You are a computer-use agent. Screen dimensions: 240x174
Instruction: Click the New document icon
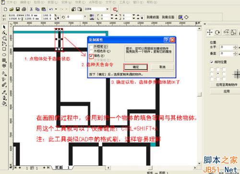click(5, 9)
